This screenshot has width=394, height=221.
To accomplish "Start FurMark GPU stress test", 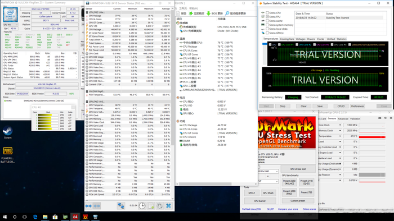I will [x=298, y=169].
